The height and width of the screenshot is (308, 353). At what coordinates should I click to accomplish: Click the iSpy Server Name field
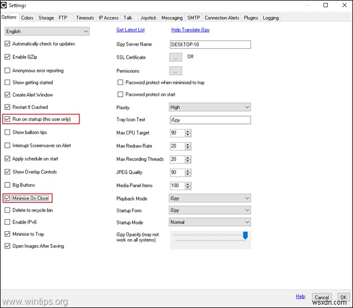click(210, 44)
